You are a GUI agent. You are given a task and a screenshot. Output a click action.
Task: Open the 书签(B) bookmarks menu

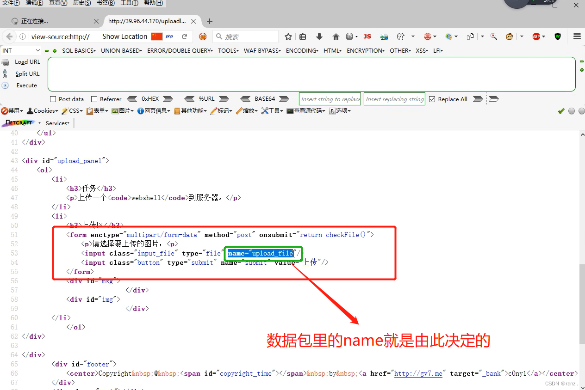(106, 3)
